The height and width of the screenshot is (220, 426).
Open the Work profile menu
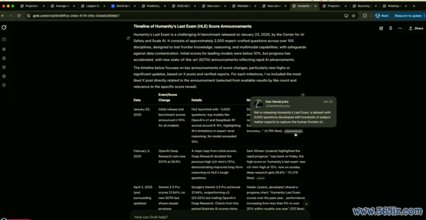click(382, 16)
